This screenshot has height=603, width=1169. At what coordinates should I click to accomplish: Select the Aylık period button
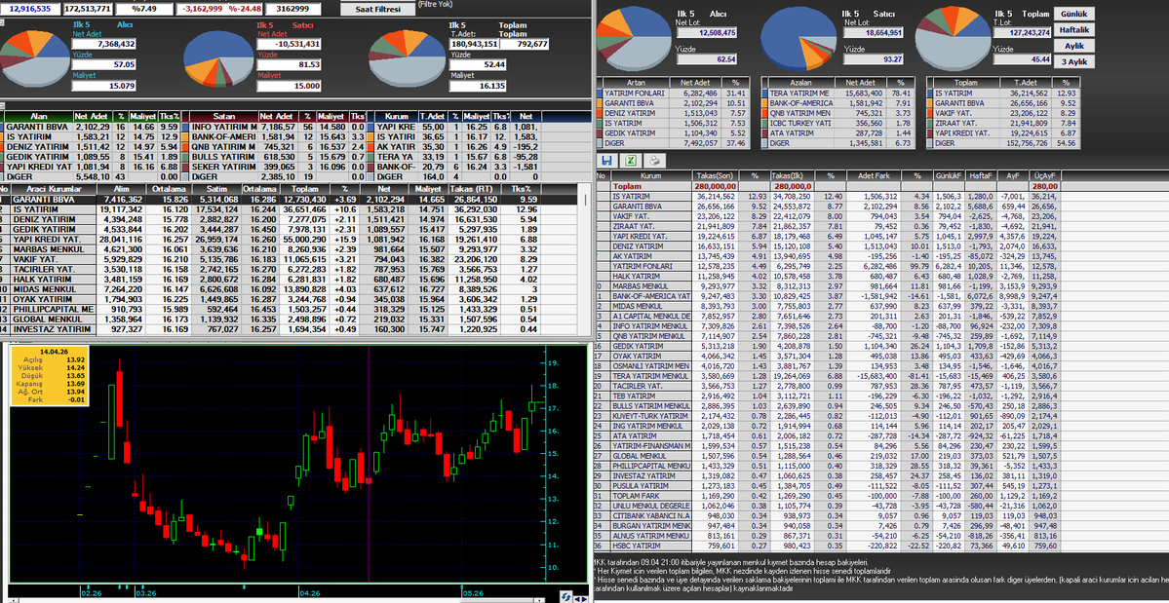(x=1074, y=46)
